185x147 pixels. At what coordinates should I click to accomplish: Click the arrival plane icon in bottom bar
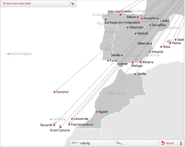coord(119,143)
